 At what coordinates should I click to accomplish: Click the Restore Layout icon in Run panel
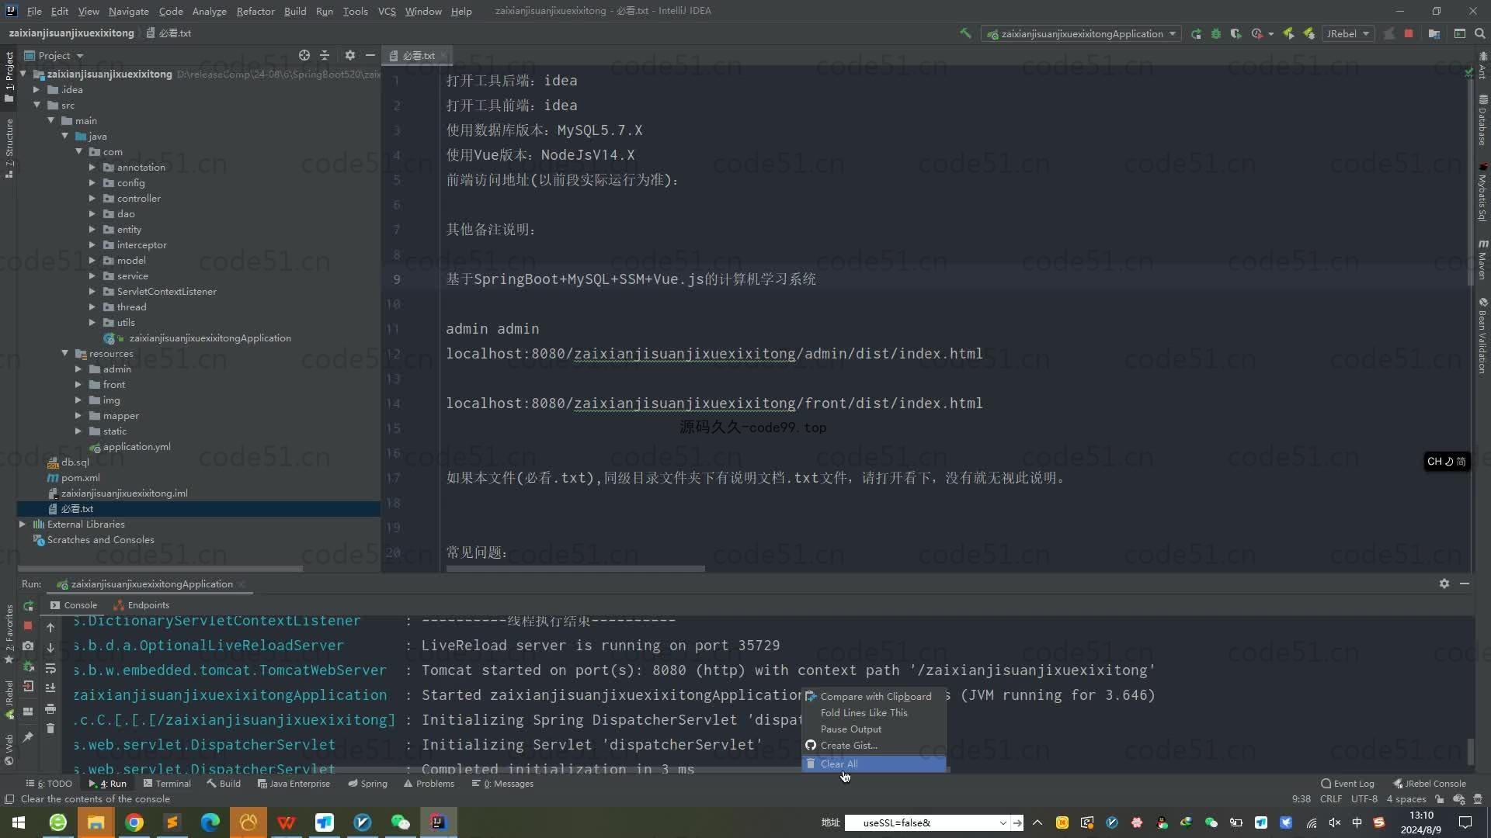(28, 711)
